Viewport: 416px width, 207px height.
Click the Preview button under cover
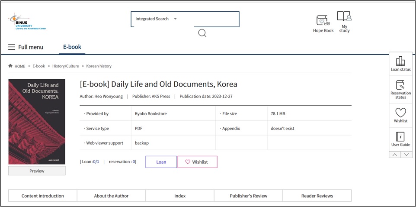pyautogui.click(x=37, y=171)
